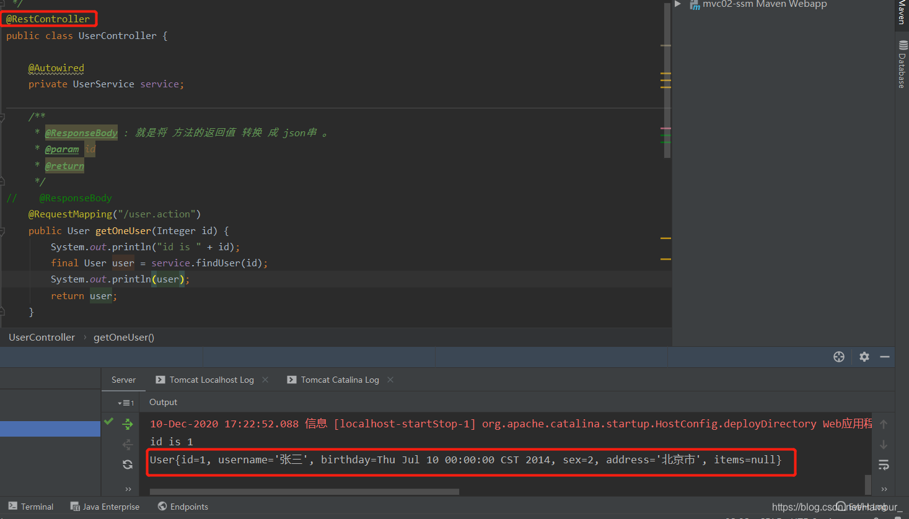Click the down arrow to navigate console output
This screenshot has width=909, height=519.
884,445
